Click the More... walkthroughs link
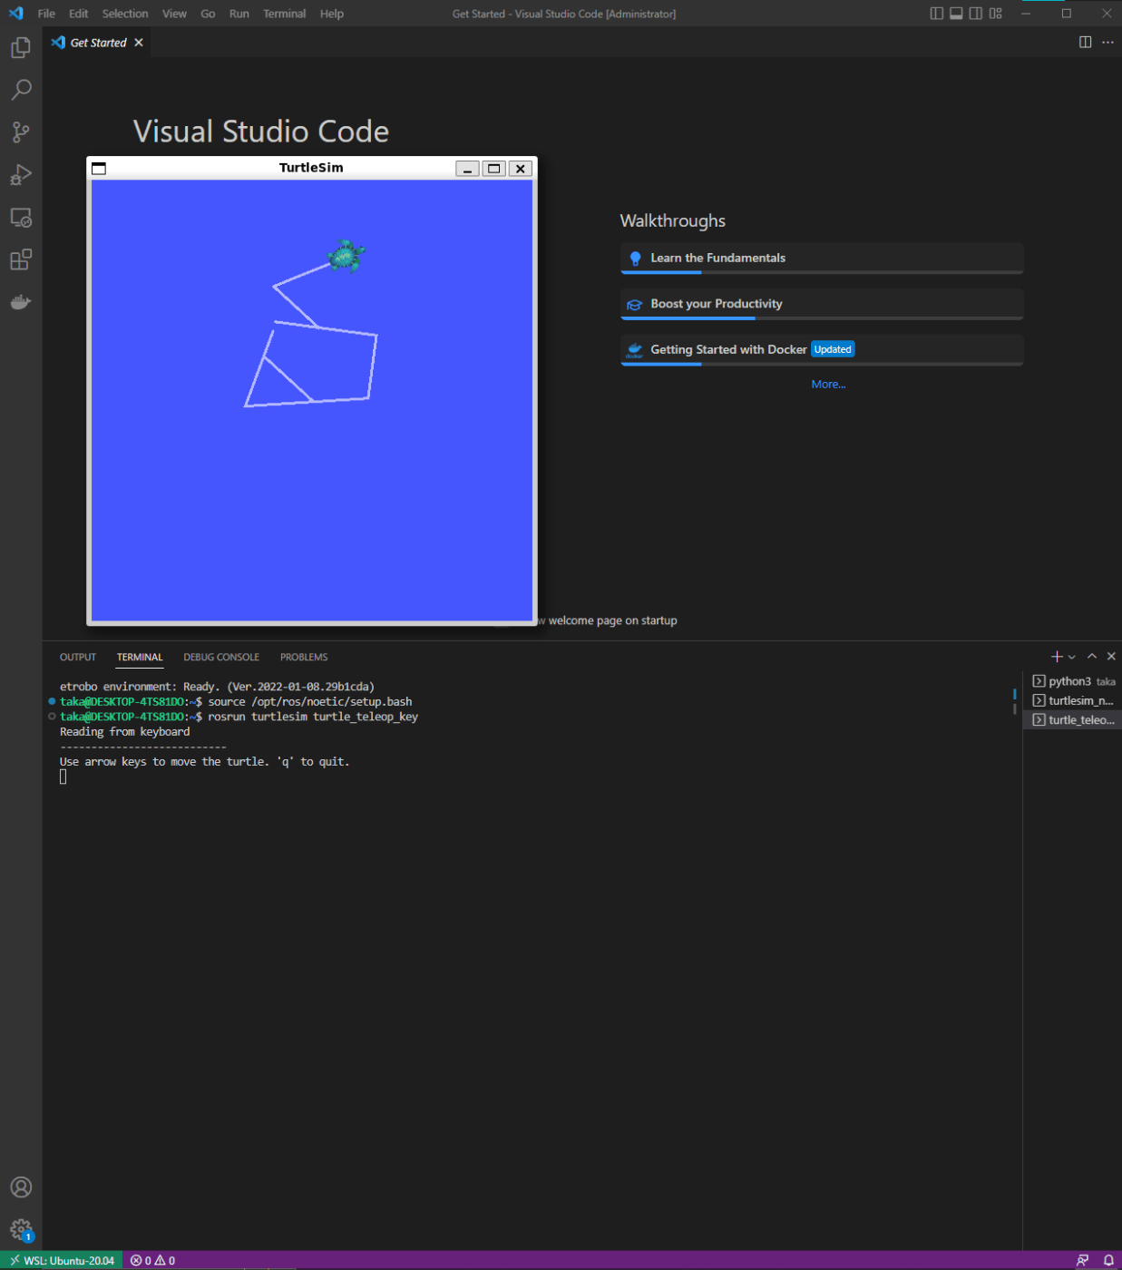This screenshot has height=1270, width=1122. [828, 385]
